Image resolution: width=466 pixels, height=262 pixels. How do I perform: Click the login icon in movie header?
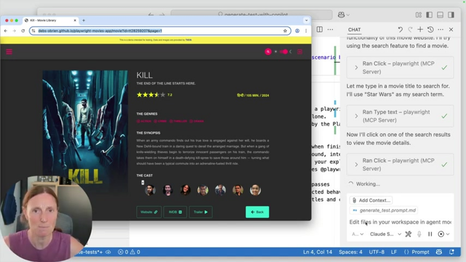click(x=300, y=52)
